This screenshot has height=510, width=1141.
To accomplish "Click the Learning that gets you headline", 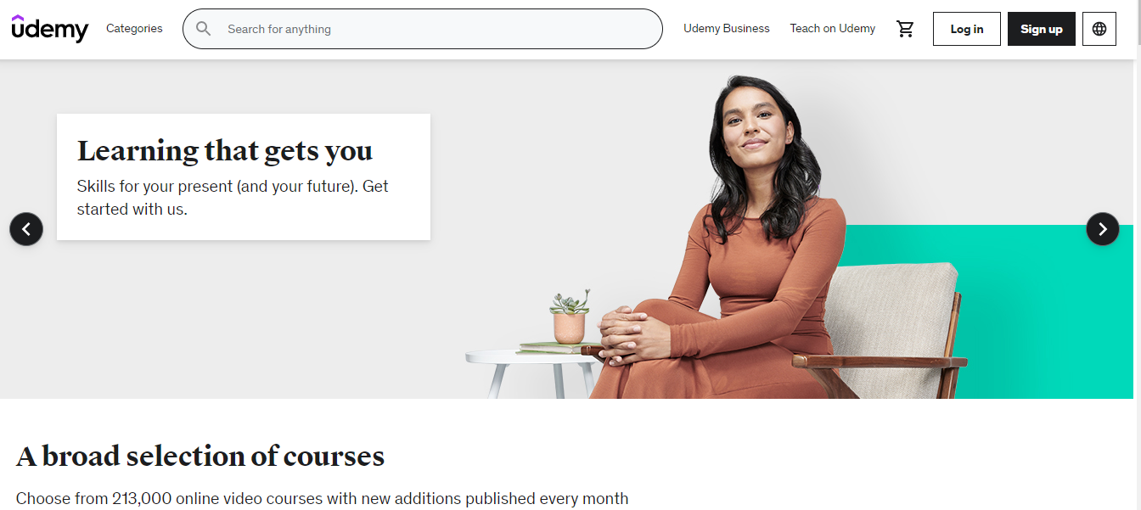I will (225, 151).
